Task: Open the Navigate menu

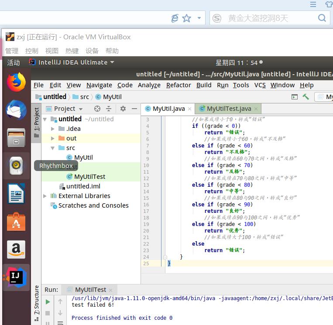Action: (x=99, y=85)
